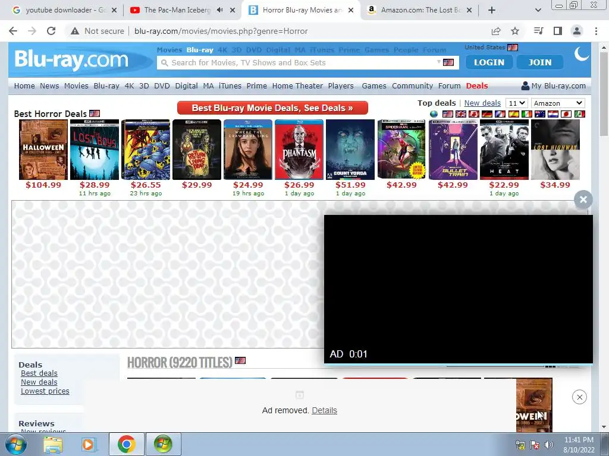Toggle dark mode moon icon
The height and width of the screenshot is (456, 609).
(x=582, y=53)
